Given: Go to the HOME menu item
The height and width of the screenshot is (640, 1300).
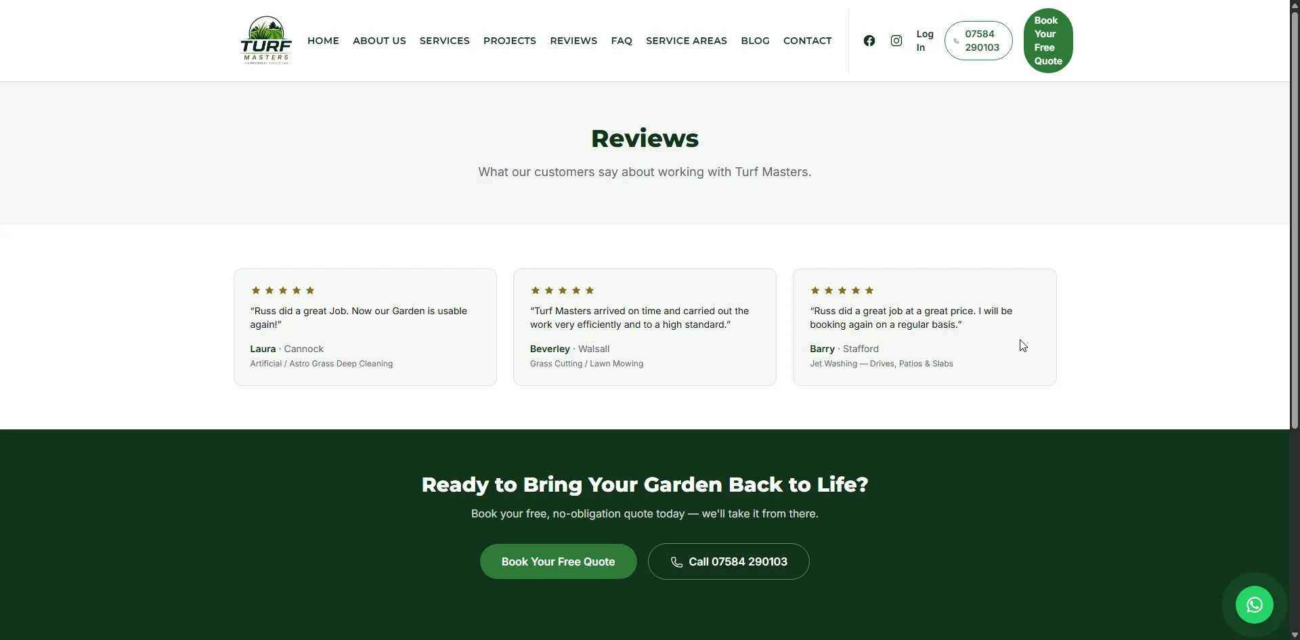Looking at the screenshot, I should pos(323,41).
